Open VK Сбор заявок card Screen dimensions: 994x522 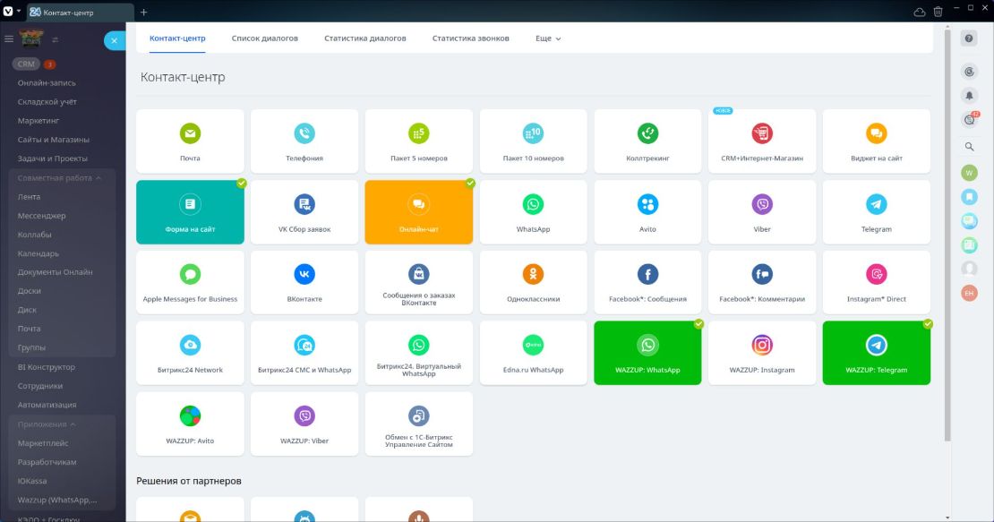coord(304,212)
